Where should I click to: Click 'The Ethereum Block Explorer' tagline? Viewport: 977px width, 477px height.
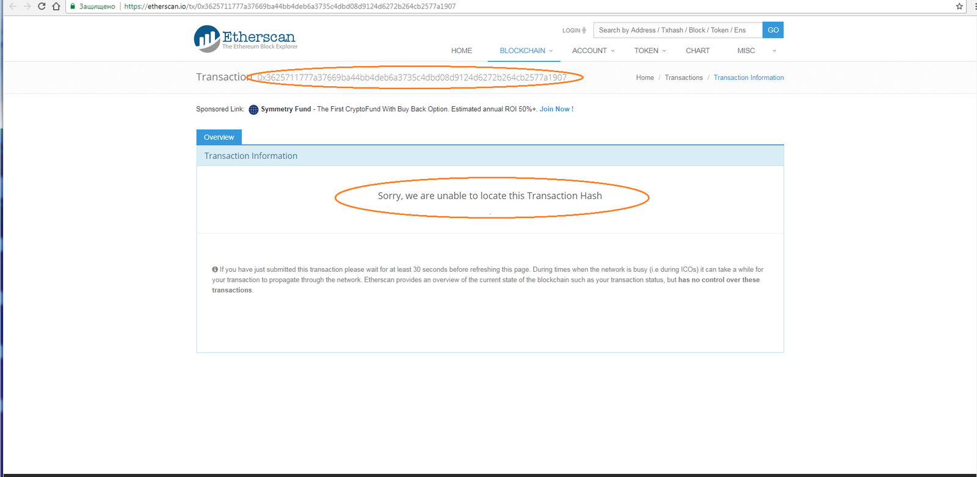point(260,46)
